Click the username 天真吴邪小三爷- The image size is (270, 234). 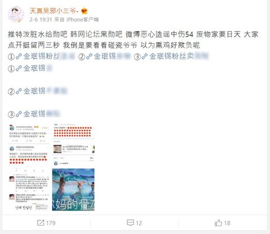54,11
